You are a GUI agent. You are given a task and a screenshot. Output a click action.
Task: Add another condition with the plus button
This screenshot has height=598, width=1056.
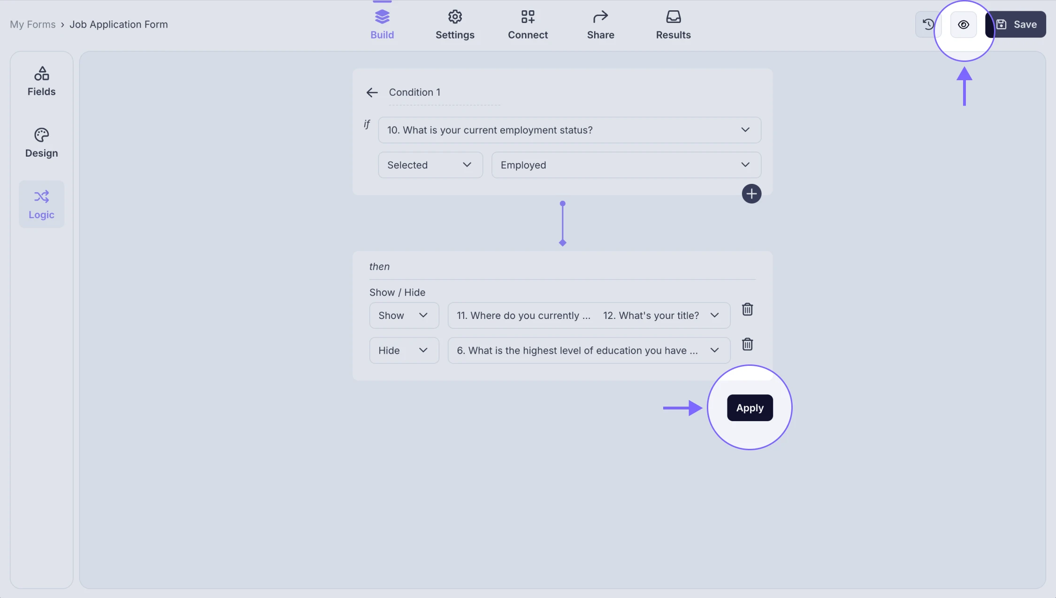[x=751, y=193]
